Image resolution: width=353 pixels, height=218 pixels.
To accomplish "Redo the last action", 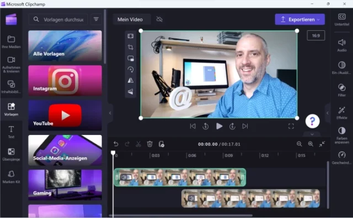I will pyautogui.click(x=127, y=144).
